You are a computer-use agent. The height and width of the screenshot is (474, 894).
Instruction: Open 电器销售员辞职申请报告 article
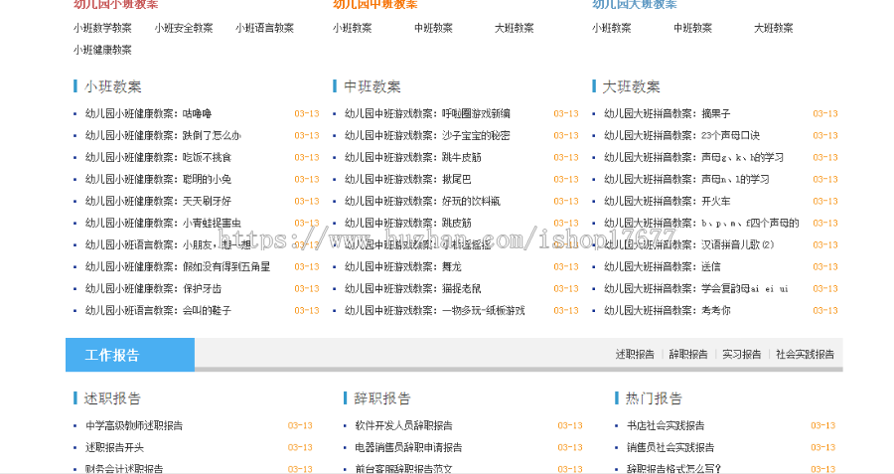(x=408, y=447)
